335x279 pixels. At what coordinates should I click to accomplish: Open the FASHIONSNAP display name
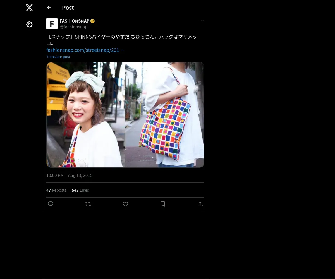click(75, 21)
